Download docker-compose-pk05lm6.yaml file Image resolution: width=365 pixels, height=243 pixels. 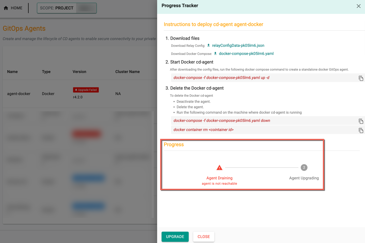246,54
